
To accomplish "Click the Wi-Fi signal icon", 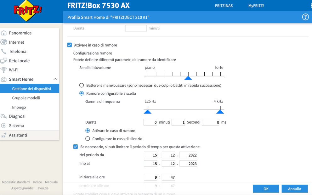I will [4, 70].
